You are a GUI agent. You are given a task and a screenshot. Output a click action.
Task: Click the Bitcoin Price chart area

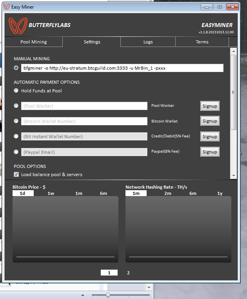[x=65, y=229]
